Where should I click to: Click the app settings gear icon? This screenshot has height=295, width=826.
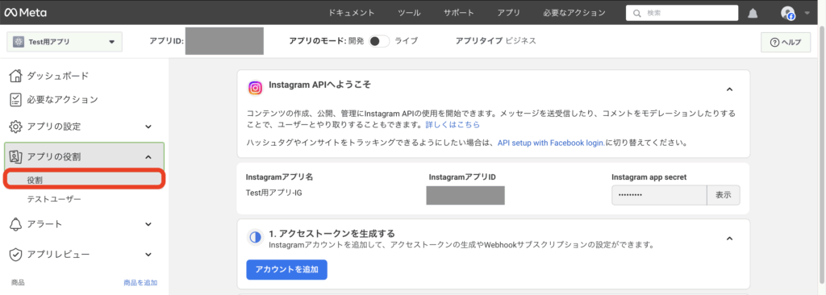tap(16, 127)
